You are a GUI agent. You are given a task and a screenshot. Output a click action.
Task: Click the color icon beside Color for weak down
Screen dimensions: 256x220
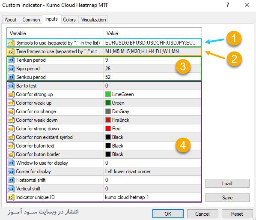click(x=11, y=120)
